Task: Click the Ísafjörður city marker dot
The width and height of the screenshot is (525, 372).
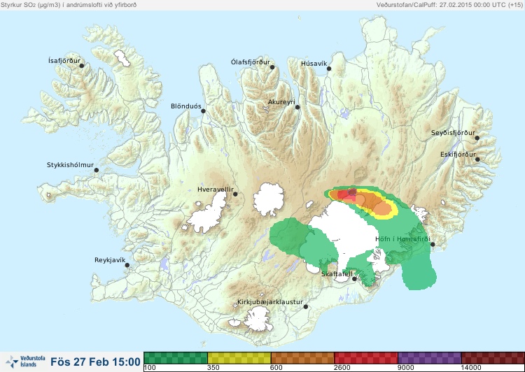Action: click(x=82, y=66)
